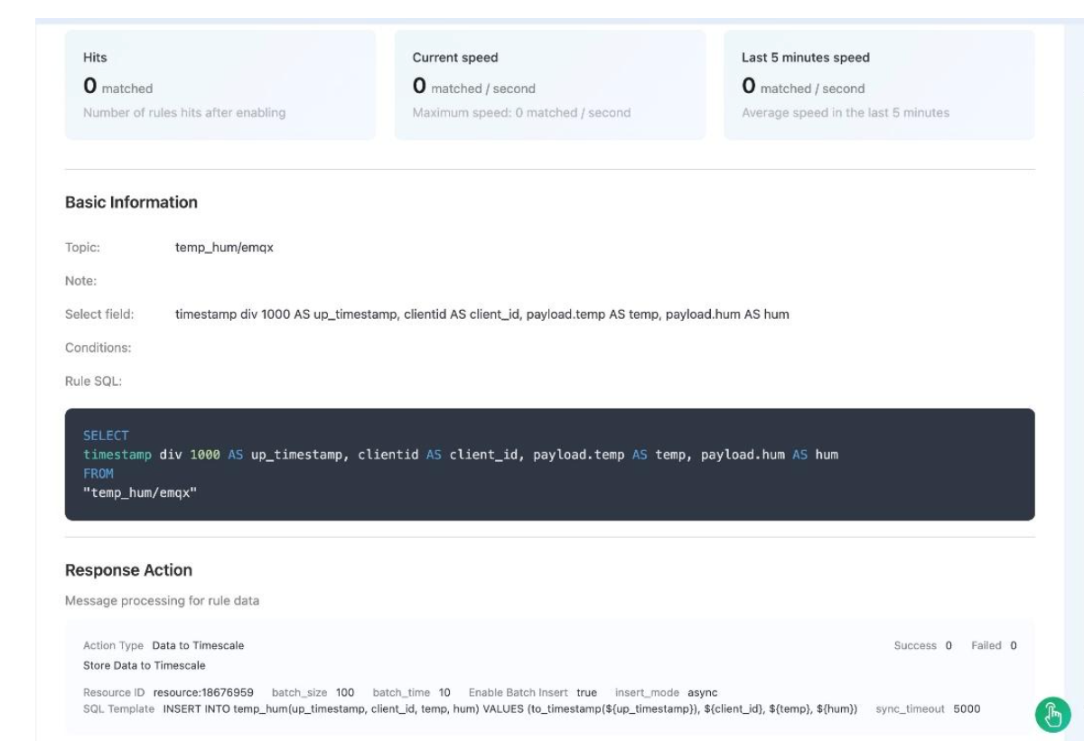The image size is (1084, 741).
Task: Click the Response Action heading
Action: point(128,570)
